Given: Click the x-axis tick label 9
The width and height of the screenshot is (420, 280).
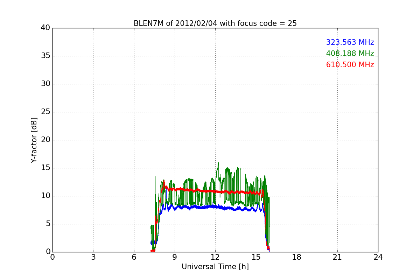Looking at the screenshot, I should [x=175, y=257].
